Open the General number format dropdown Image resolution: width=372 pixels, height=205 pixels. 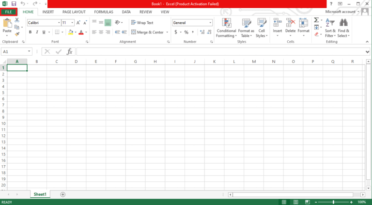click(210, 23)
